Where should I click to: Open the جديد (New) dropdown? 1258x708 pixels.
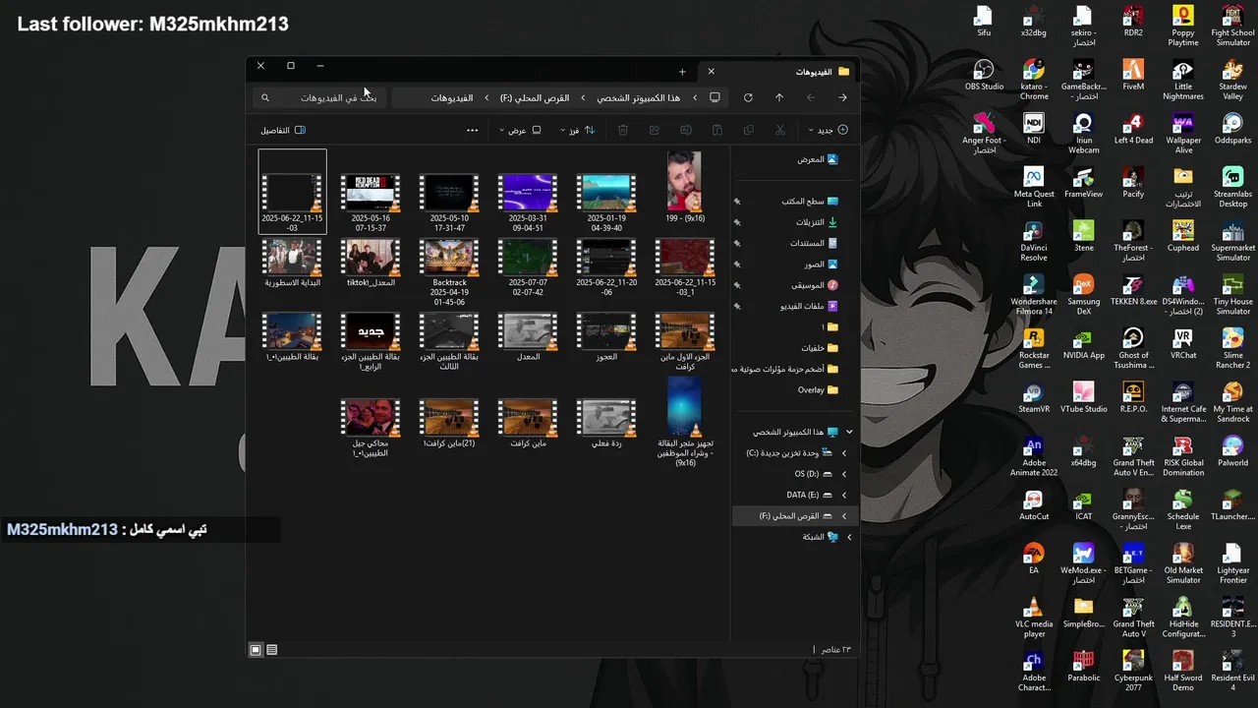(x=828, y=130)
